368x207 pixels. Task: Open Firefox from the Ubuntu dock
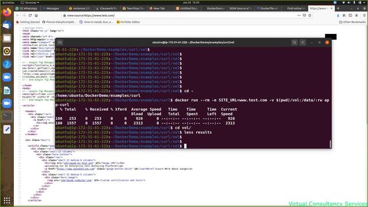[7, 12]
